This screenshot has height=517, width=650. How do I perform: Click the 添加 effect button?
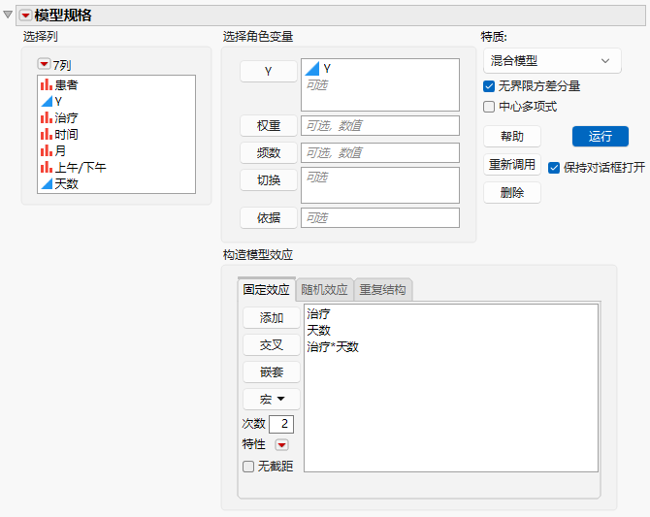tap(271, 318)
